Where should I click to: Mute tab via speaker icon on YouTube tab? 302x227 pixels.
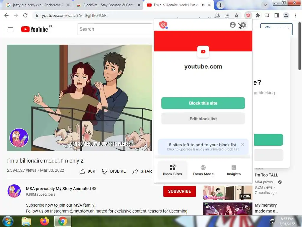(203, 5)
